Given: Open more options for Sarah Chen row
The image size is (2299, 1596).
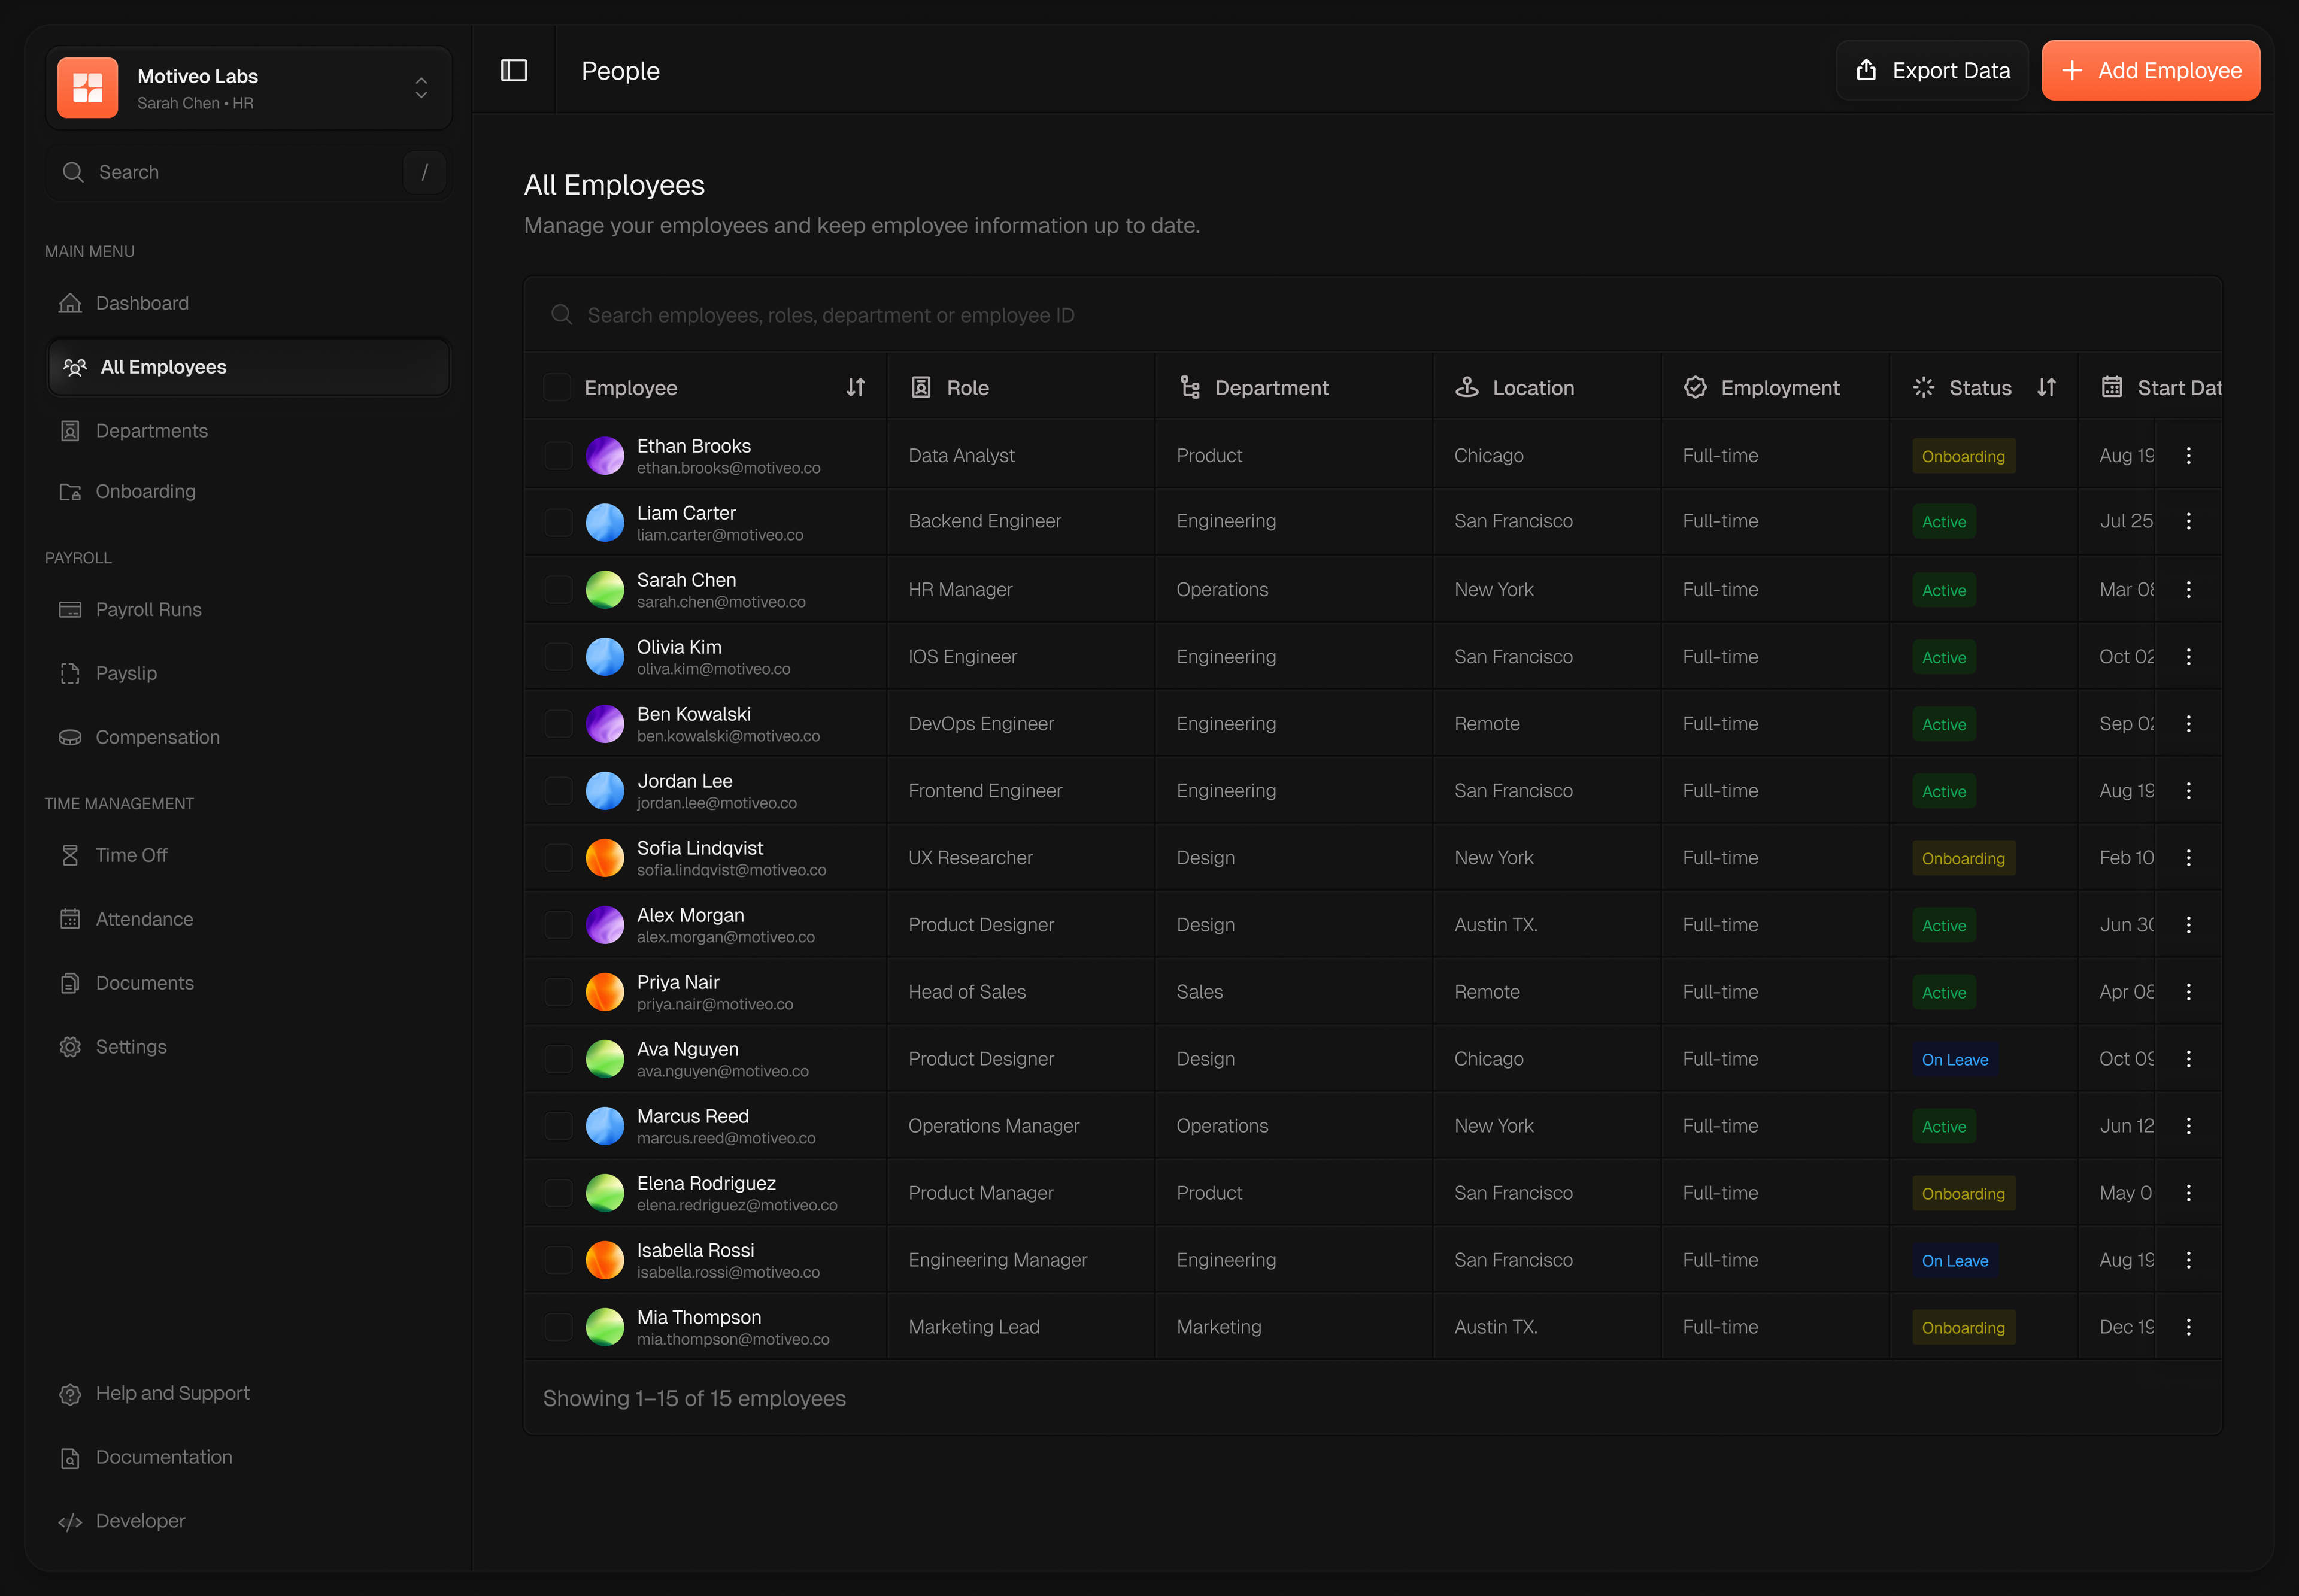Looking at the screenshot, I should coord(2188,589).
